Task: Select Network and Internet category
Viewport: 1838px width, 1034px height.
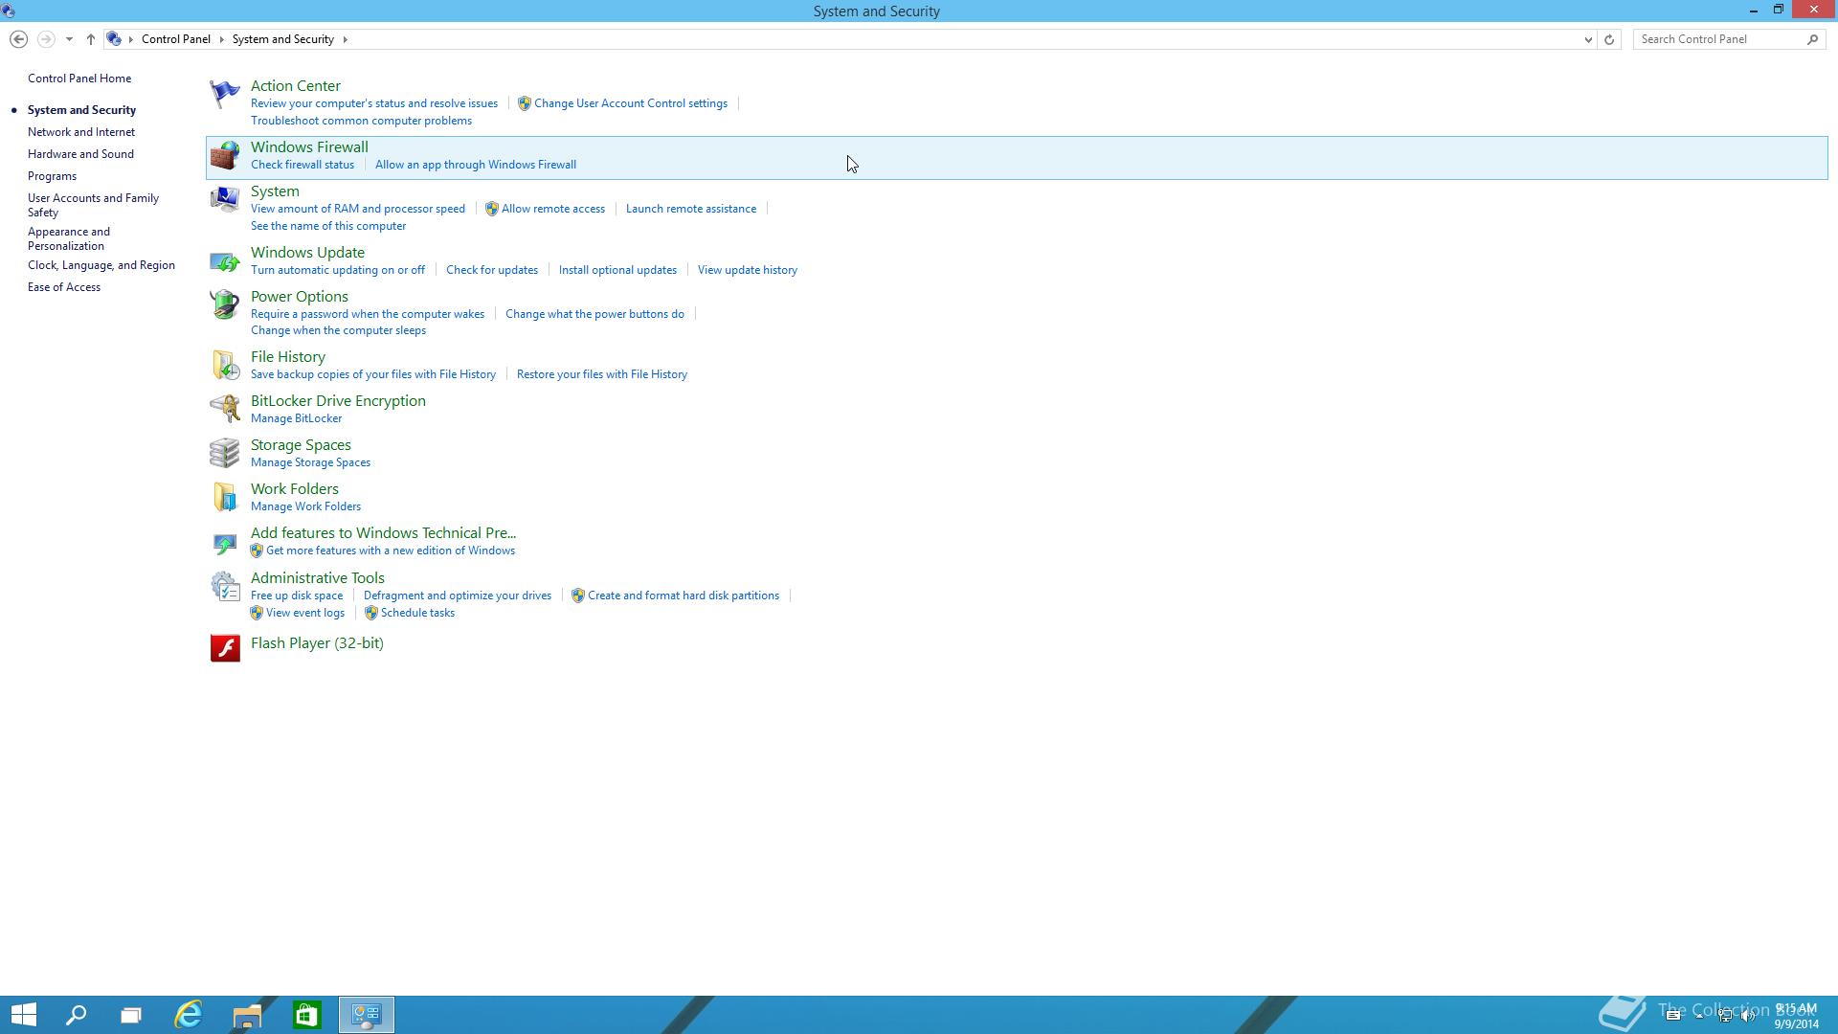Action: pos(81,132)
